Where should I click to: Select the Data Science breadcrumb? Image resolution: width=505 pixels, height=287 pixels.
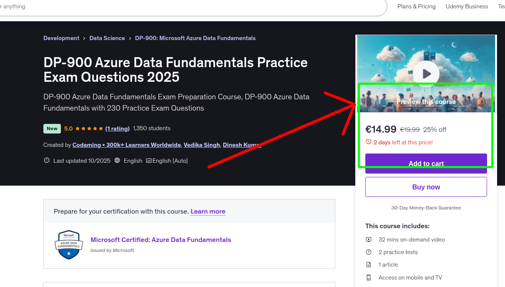(x=107, y=38)
